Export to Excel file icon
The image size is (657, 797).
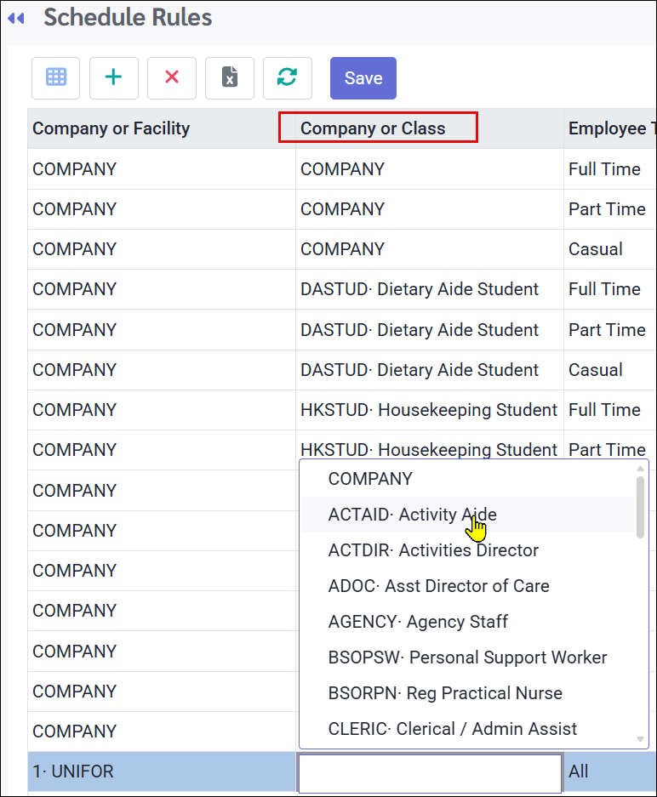[230, 77]
